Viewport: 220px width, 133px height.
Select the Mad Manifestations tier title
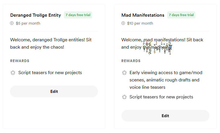pyautogui.click(x=143, y=15)
